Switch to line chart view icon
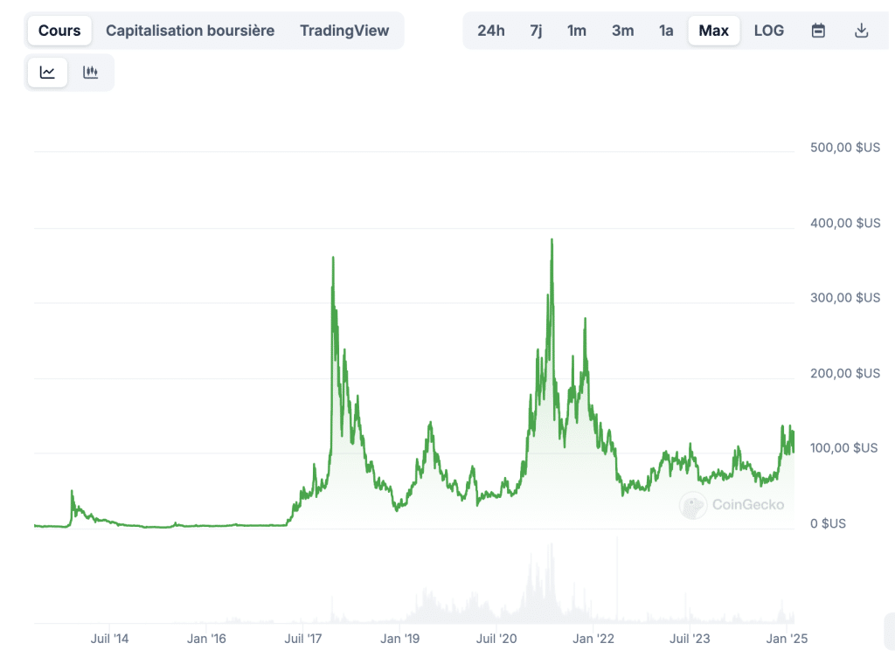The width and height of the screenshot is (895, 664). click(x=47, y=73)
